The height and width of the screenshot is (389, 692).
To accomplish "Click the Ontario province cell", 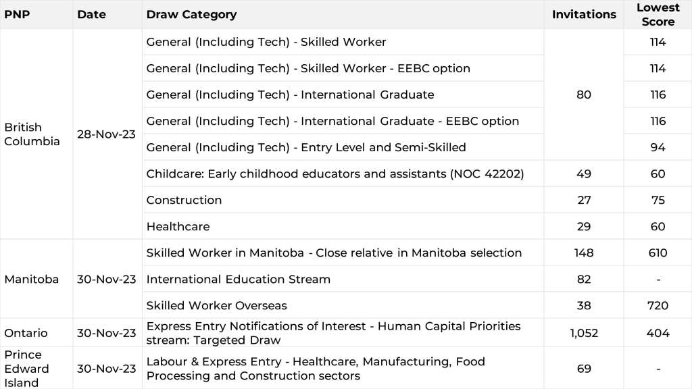I will click(x=26, y=333).
